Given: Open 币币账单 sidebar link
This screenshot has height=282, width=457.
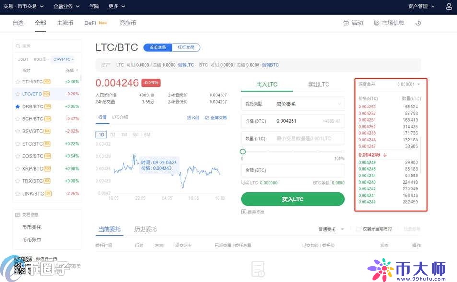Looking at the screenshot, I should tap(32, 240).
